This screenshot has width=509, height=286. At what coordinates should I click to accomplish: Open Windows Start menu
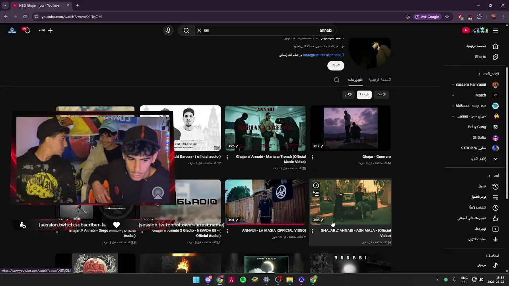point(196,280)
